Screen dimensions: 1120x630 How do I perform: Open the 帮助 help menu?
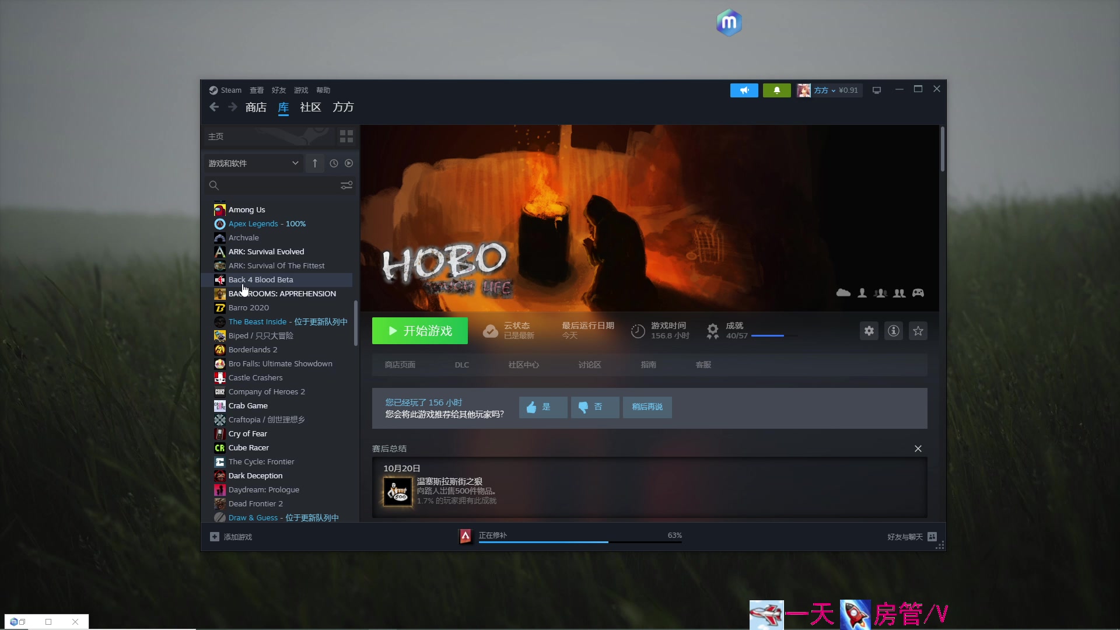(323, 90)
